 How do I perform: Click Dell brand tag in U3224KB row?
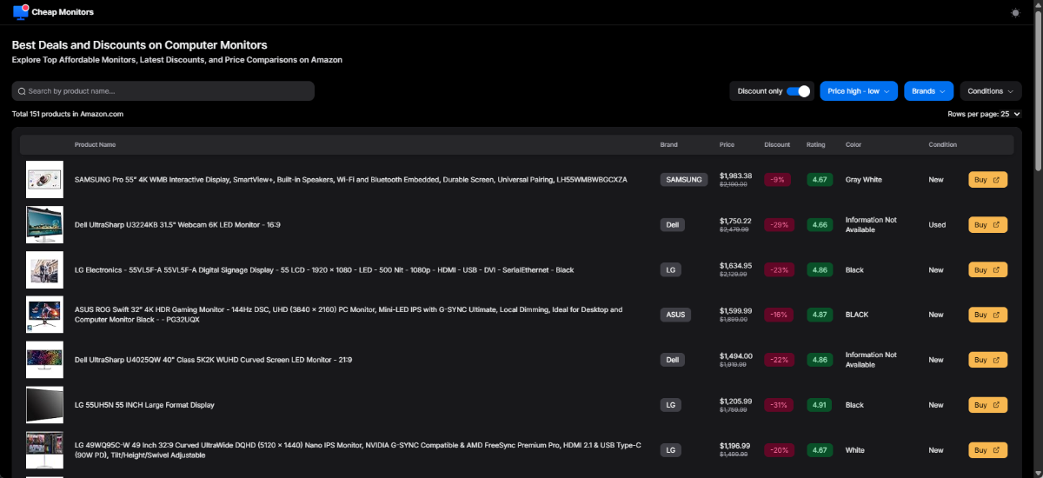(673, 225)
